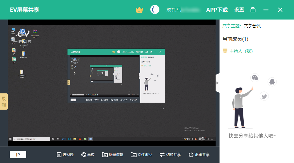Share via the QQ penguin icon
The image size is (294, 163).
coord(272,82)
